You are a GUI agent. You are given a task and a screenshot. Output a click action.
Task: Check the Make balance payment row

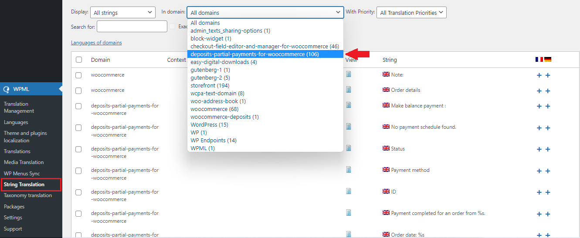[x=78, y=106]
